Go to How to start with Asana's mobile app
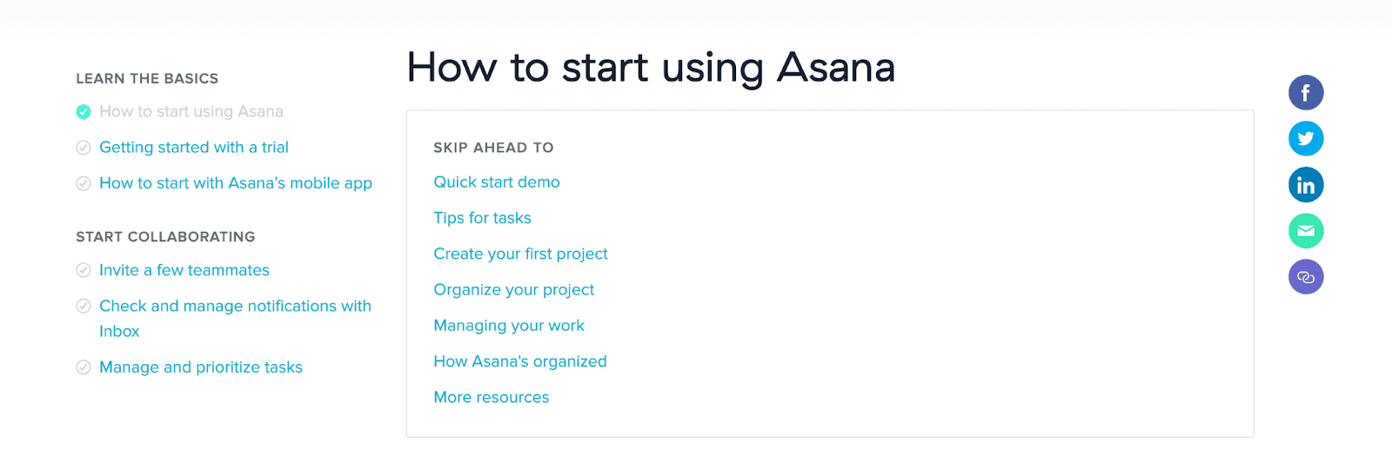 [236, 183]
